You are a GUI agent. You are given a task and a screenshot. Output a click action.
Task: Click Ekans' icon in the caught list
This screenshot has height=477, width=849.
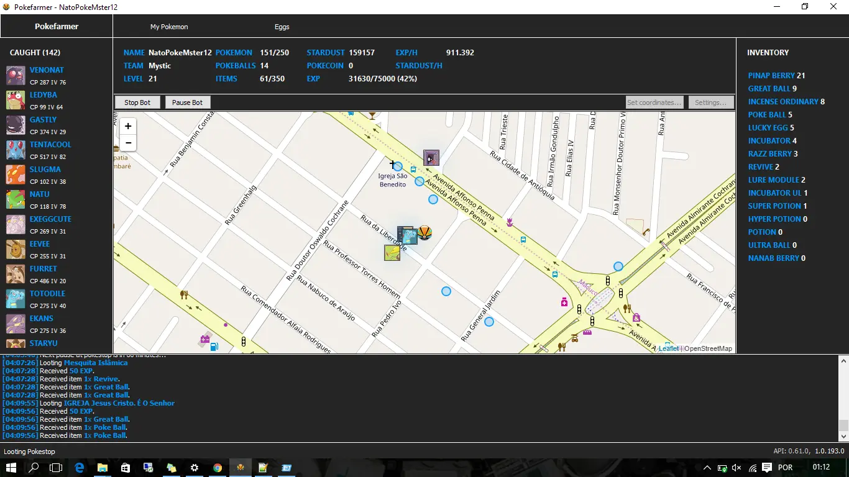point(16,324)
